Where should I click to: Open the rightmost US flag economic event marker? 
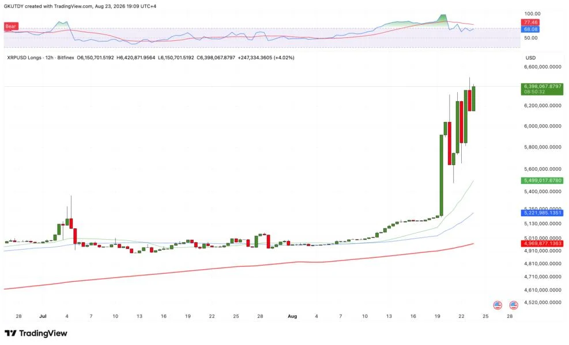(x=514, y=305)
